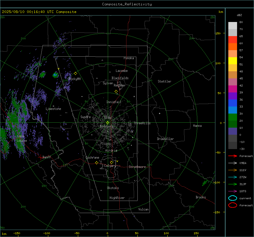
Task: Click the green echo cell west of RockyMH
Action: point(56,75)
